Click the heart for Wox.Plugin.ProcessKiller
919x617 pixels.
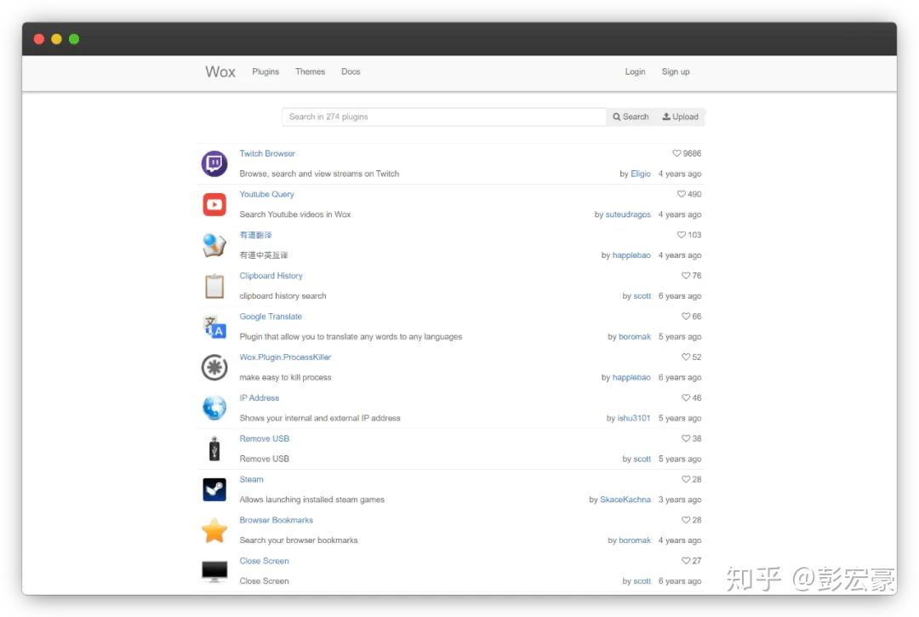point(686,357)
